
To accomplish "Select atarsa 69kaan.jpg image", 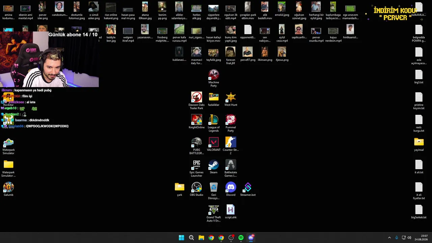I will (x=145, y=11).
